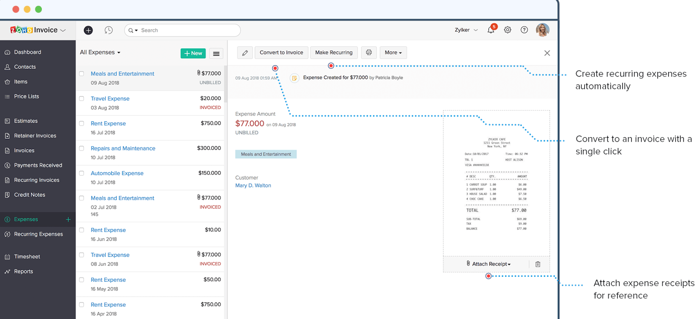Open customer Mary D. Walton link

point(253,185)
